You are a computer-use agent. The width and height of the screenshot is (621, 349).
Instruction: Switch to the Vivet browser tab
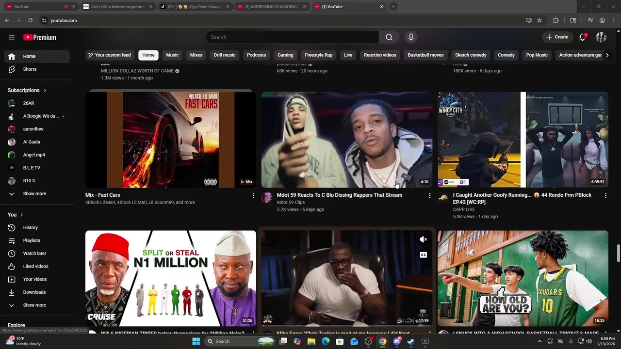(116, 7)
